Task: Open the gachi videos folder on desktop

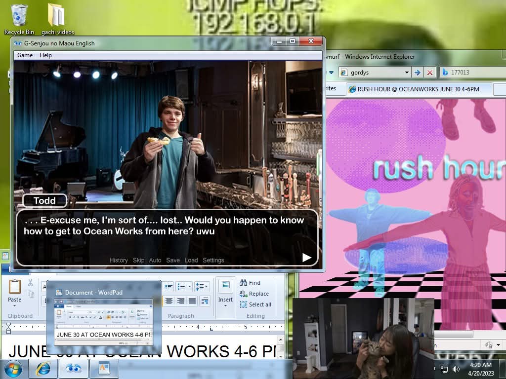Action: tap(56, 16)
